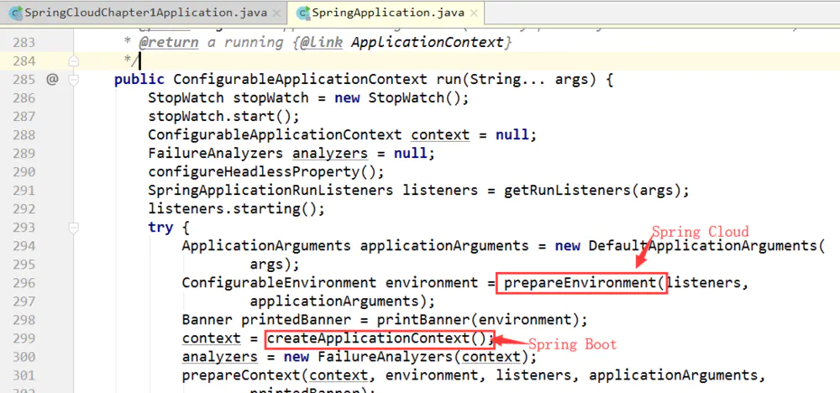Click stopWatch.start() on line 287
This screenshot has height=393, width=840.
[224, 117]
